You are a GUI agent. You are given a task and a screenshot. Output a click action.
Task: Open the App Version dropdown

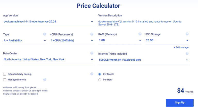[48, 22]
